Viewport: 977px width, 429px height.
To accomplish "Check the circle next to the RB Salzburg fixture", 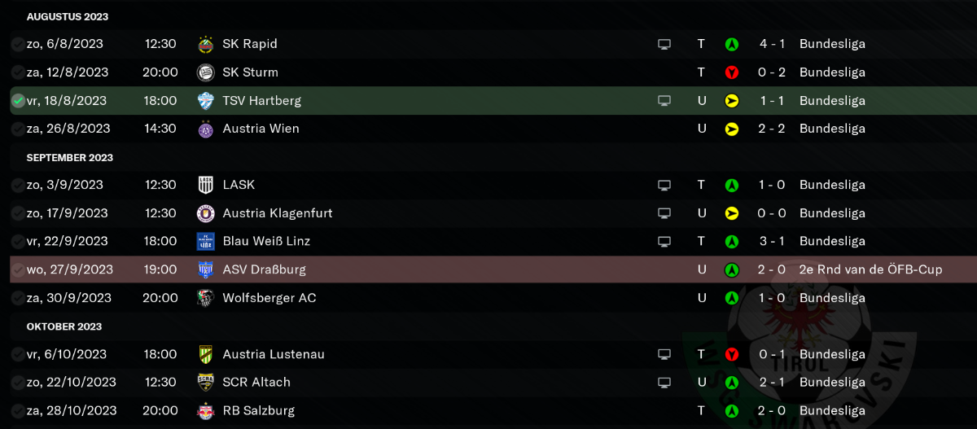I will (x=18, y=411).
